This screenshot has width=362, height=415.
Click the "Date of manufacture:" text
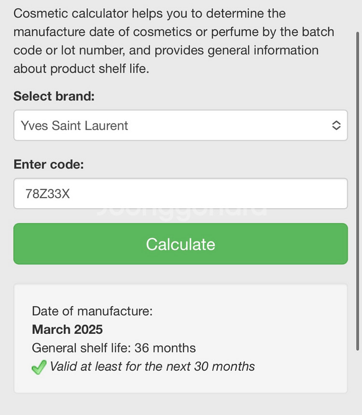(x=92, y=311)
